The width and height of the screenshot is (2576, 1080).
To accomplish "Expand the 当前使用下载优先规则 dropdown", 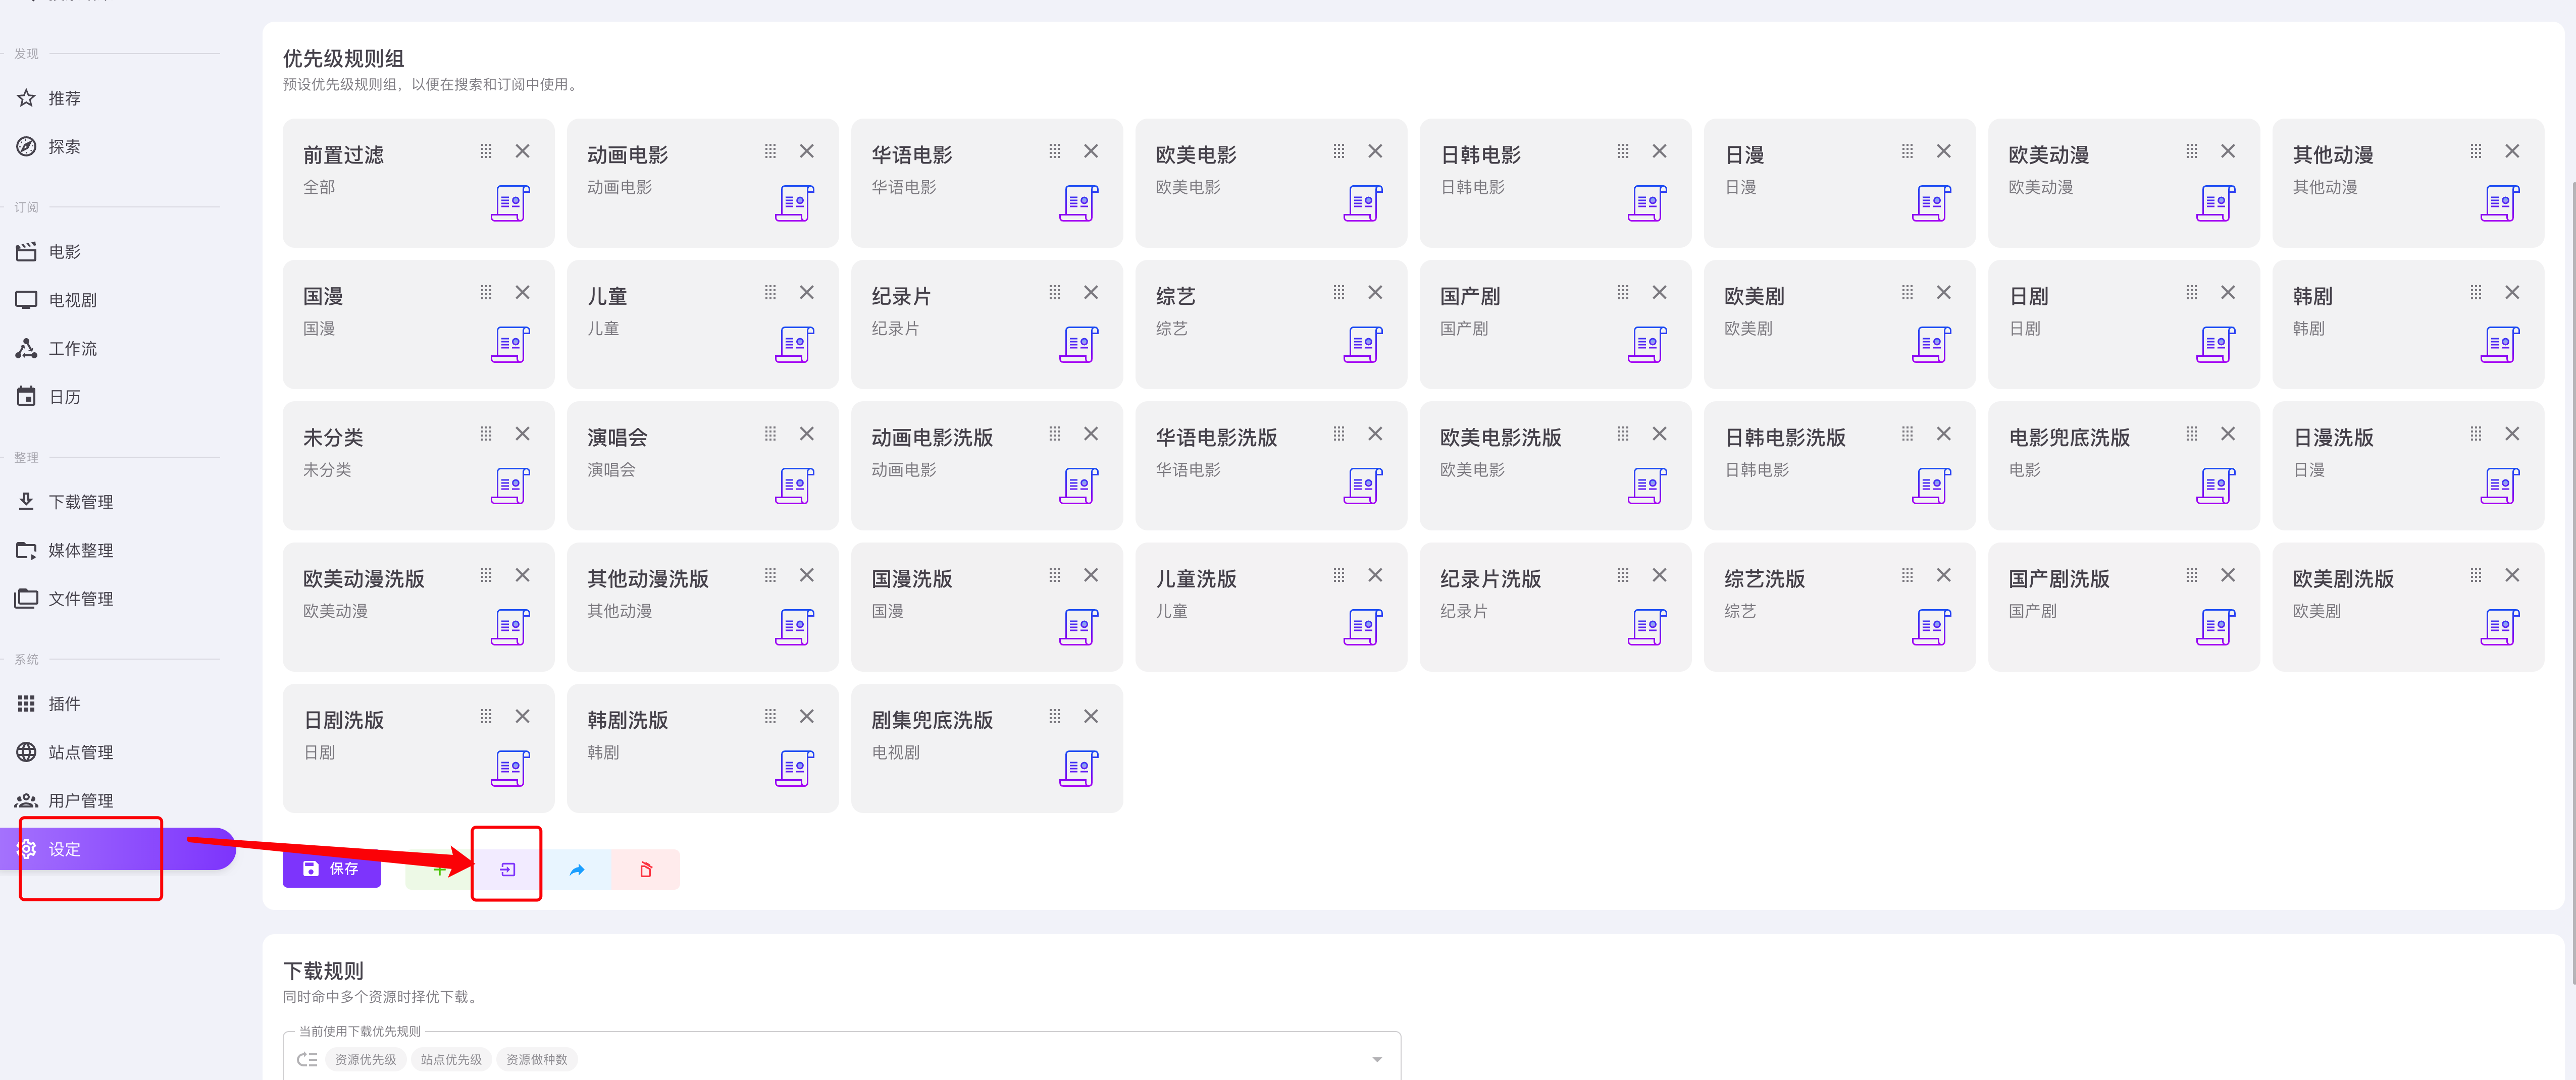I will pos(1377,1059).
